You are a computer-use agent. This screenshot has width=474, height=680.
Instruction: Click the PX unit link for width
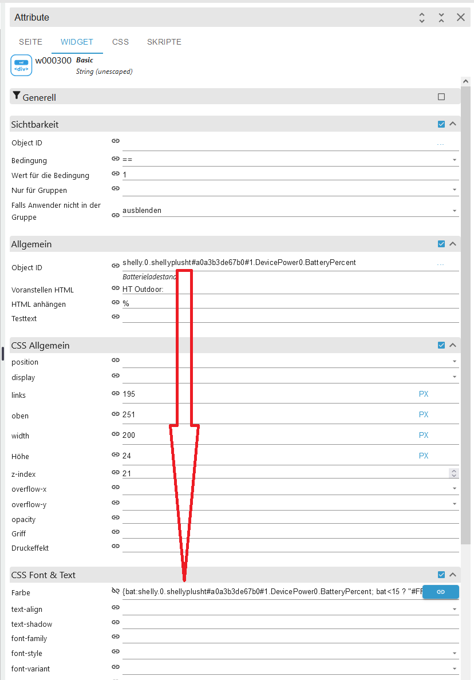click(424, 435)
